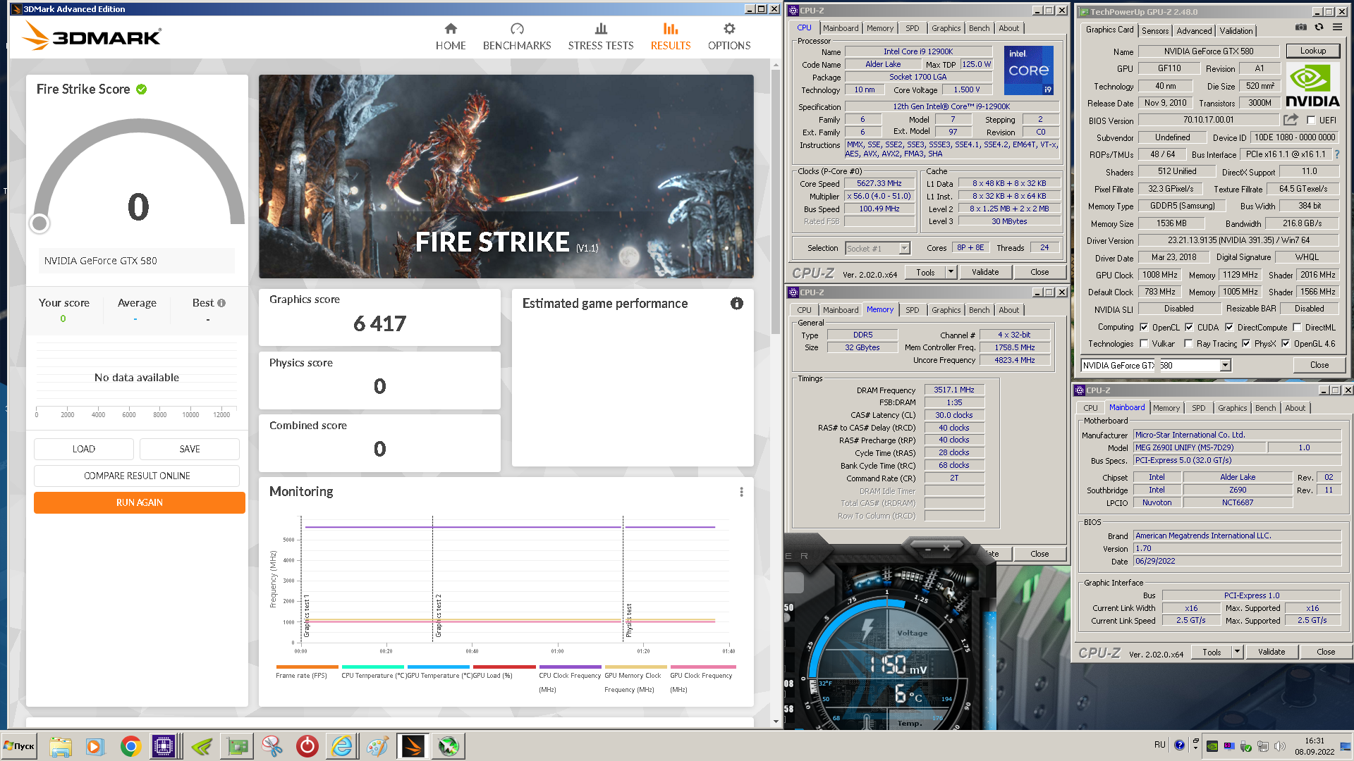
Task: Toggle the Ray Tracing checkbox
Action: 1188,344
